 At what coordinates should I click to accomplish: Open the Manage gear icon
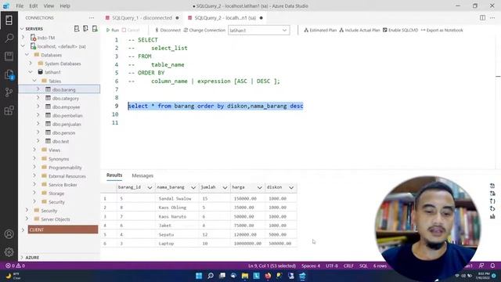[x=9, y=252]
